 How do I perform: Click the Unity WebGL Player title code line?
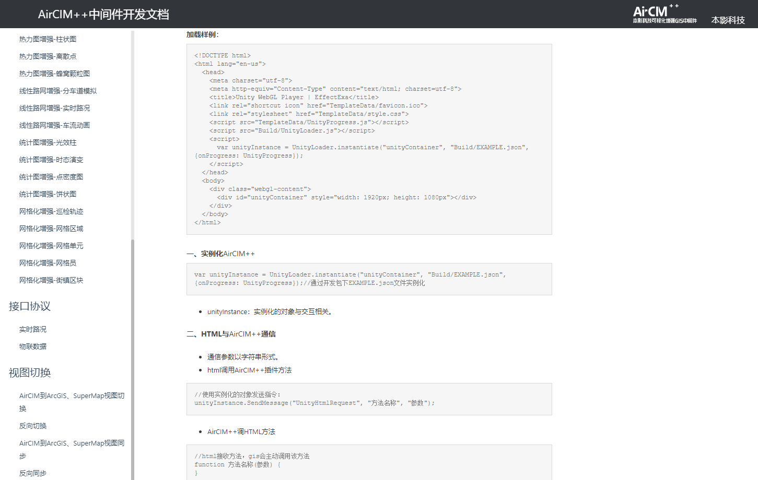(x=294, y=97)
